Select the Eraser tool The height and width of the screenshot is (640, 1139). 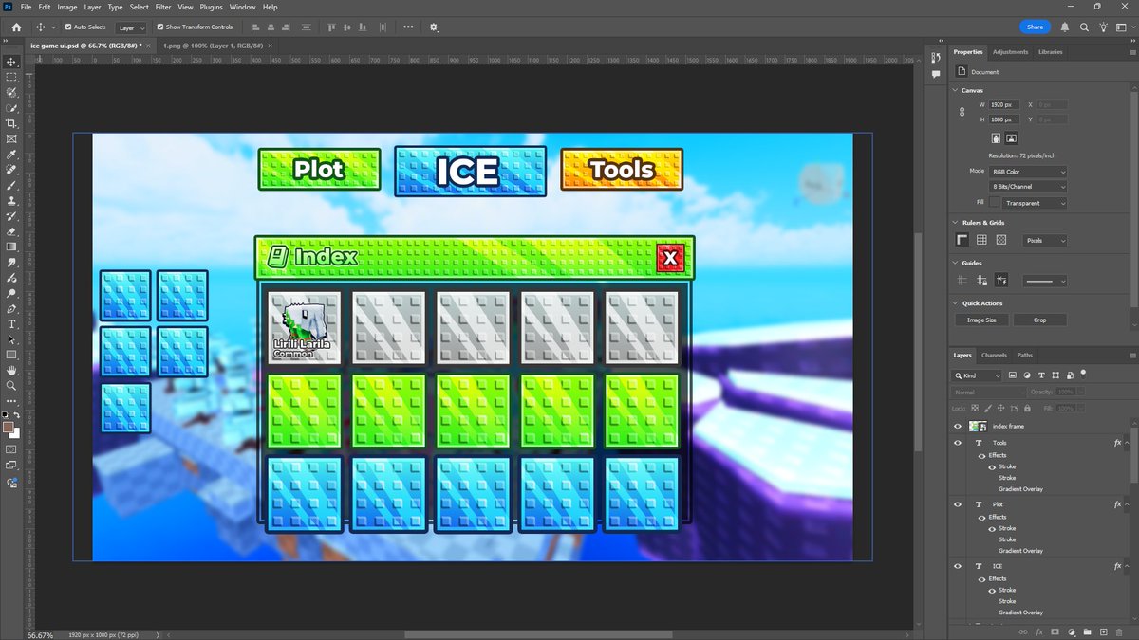point(11,231)
